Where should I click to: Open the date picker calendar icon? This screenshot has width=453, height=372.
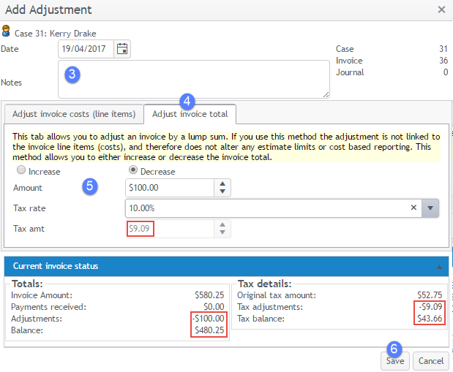[x=122, y=49]
